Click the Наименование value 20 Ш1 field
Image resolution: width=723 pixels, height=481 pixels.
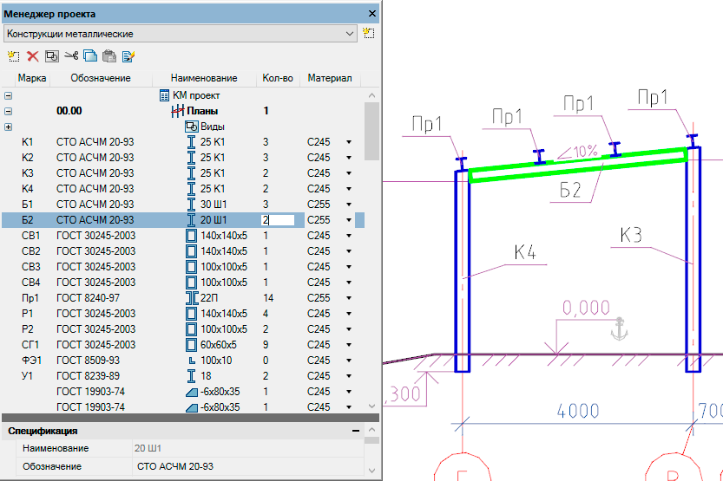pos(247,448)
